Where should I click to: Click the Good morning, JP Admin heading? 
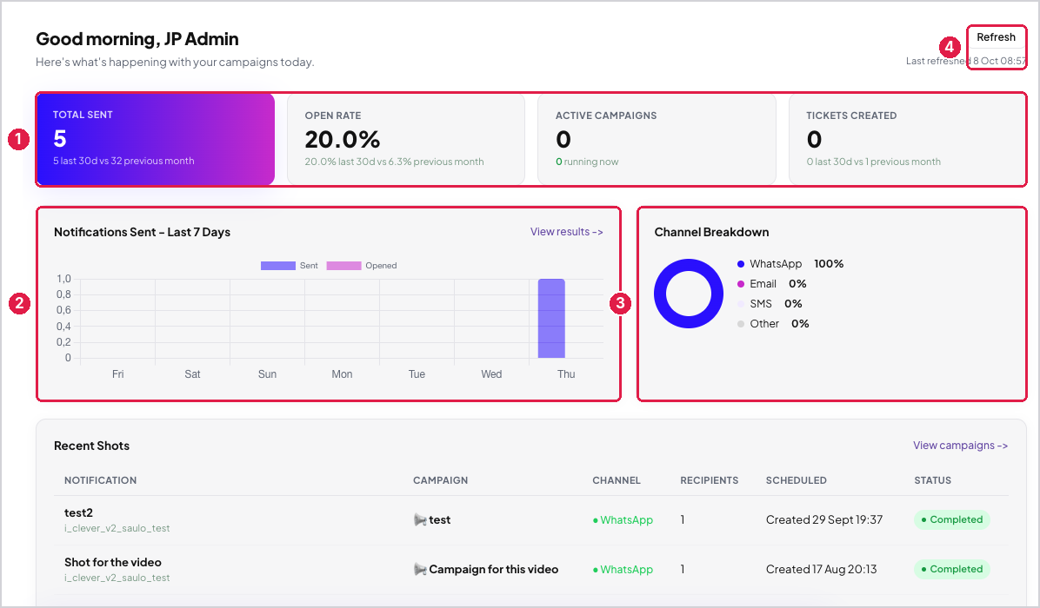tap(137, 39)
